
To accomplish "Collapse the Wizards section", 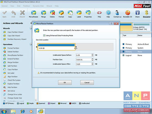I will click(x=31, y=28).
